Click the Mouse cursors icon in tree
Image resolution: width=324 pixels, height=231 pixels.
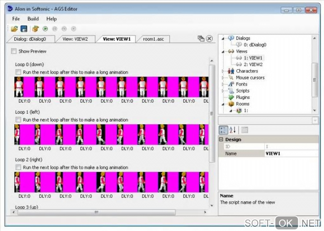coord(231,78)
